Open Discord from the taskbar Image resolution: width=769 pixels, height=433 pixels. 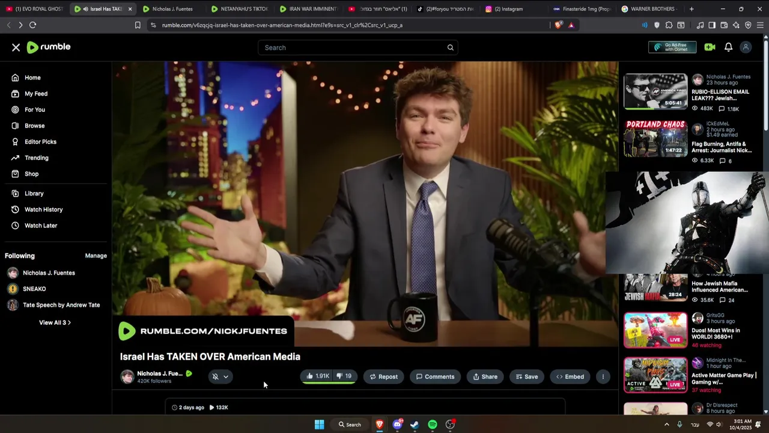[x=397, y=425]
